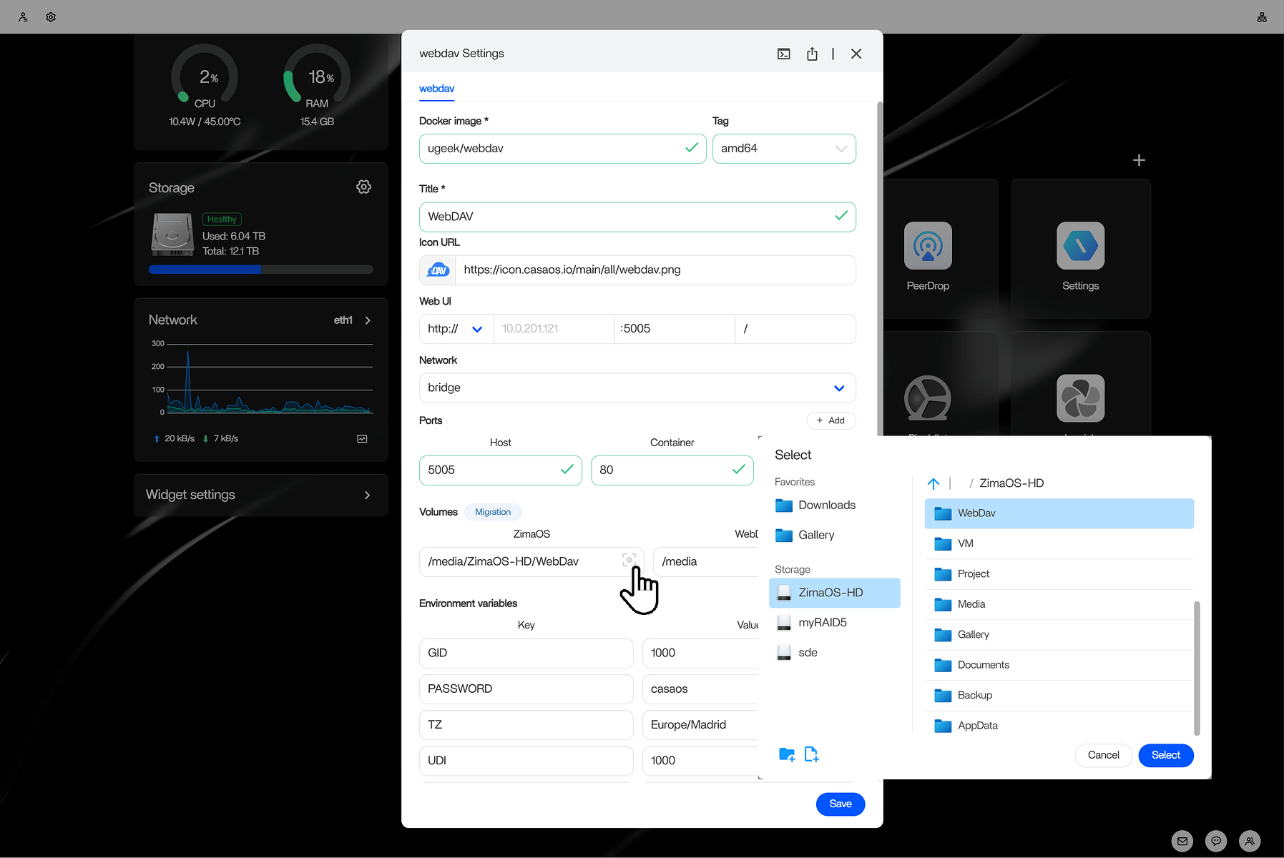Click Cancel in the Select dialog
The height and width of the screenshot is (858, 1284).
pos(1103,755)
